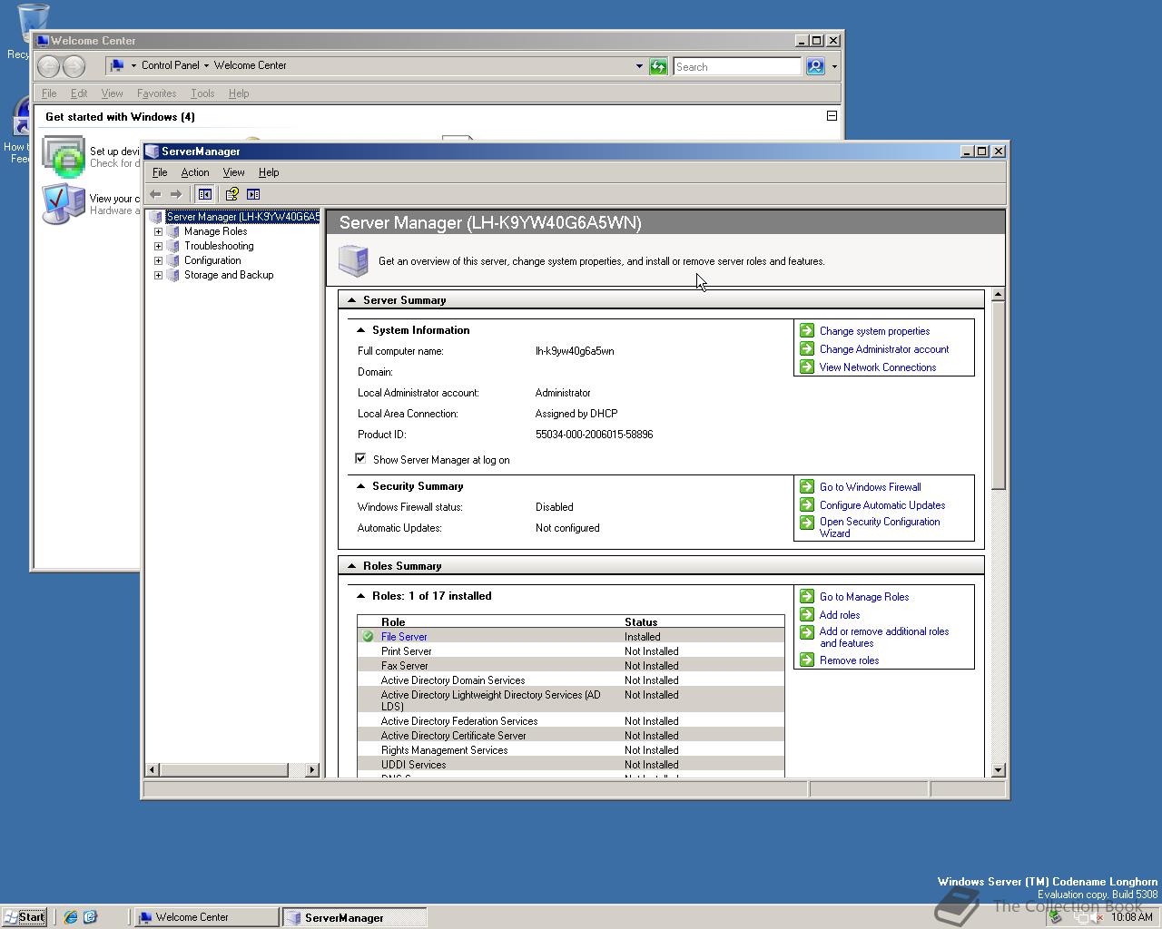This screenshot has height=929, width=1162.
Task: Click Change system properties link
Action: point(874,331)
